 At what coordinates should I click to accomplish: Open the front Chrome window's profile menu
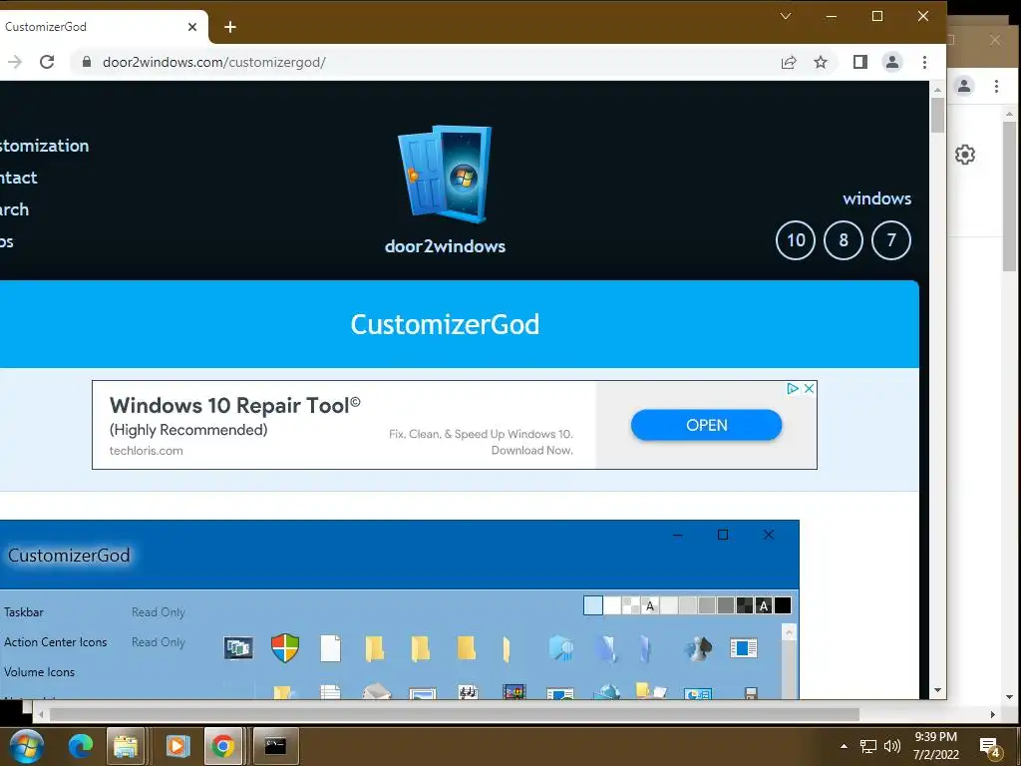tap(892, 62)
